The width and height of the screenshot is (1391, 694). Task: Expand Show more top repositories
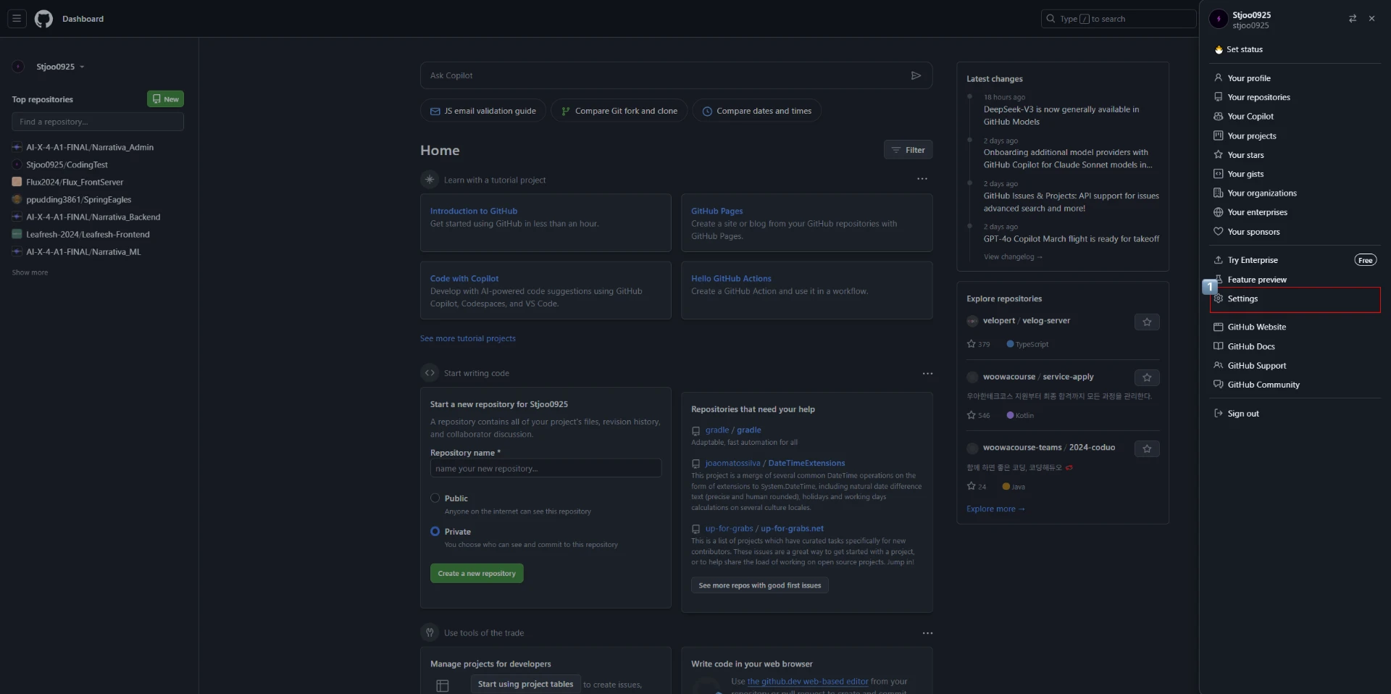(30, 272)
